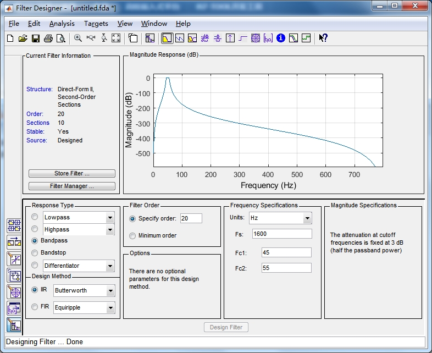Select Bandstop response type
The width and height of the screenshot is (432, 353).
coord(35,253)
